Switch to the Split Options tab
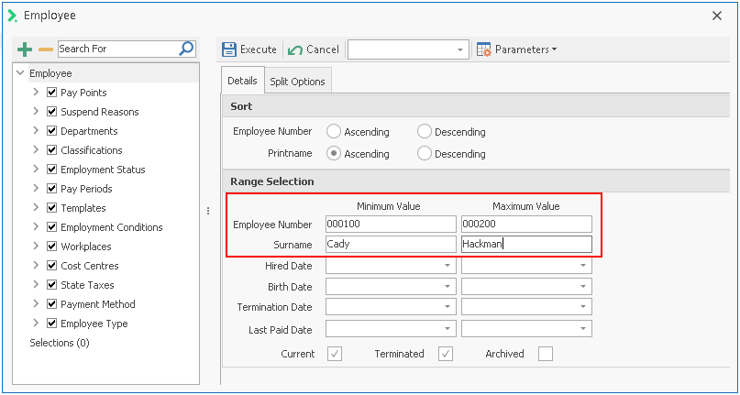 (297, 82)
